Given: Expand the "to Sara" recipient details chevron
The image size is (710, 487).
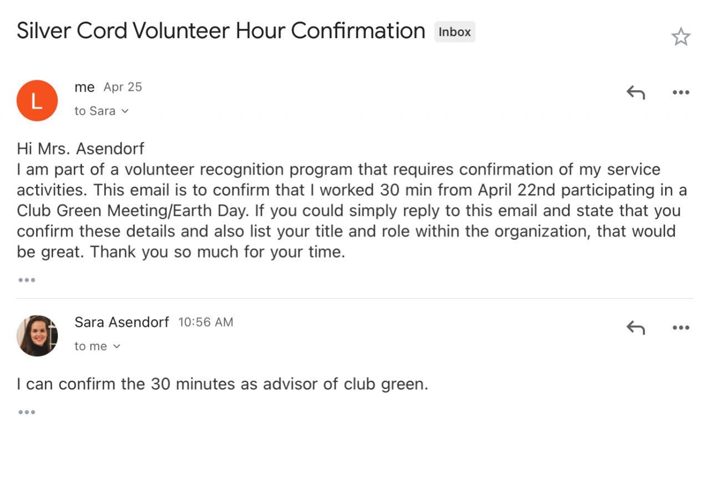Looking at the screenshot, I should tap(125, 111).
